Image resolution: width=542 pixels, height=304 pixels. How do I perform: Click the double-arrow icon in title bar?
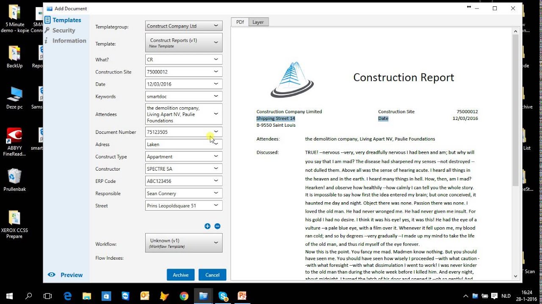pyautogui.click(x=469, y=7)
